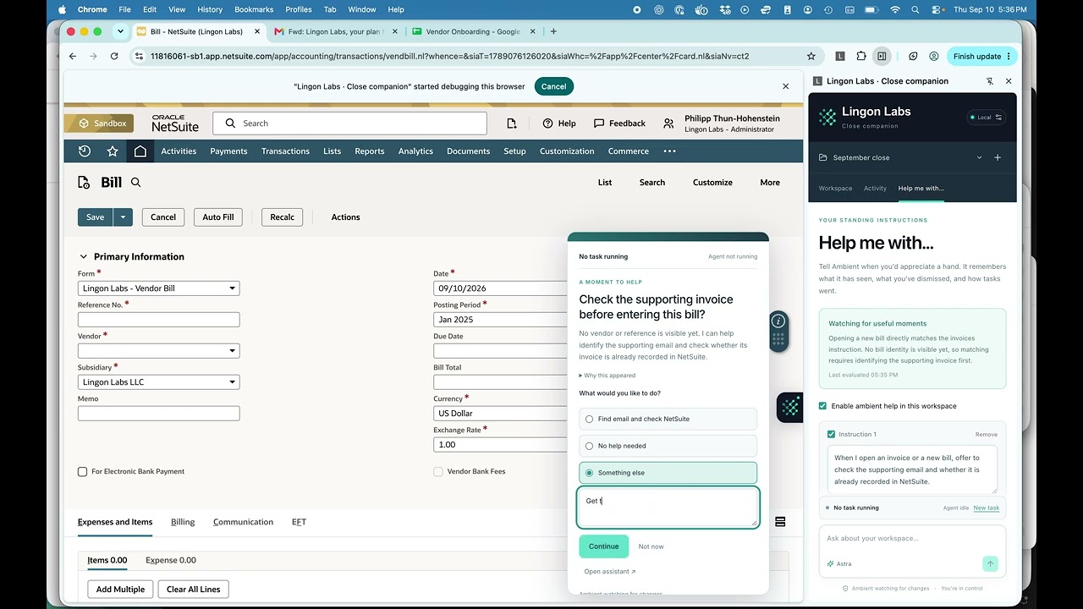
Task: Click the bill search magnifier icon next to Bill
Action: (x=135, y=182)
